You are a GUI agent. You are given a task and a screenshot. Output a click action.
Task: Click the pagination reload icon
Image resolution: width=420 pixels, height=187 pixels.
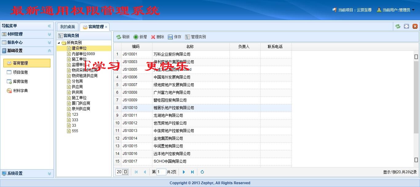[x=202, y=172]
